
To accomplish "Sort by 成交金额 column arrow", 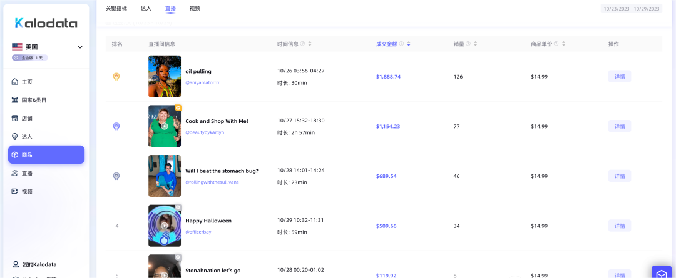I will tap(409, 44).
